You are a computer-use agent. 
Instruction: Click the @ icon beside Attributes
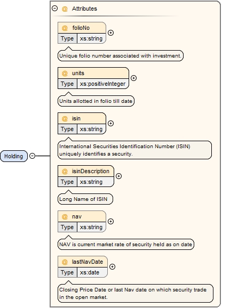coord(65,9)
